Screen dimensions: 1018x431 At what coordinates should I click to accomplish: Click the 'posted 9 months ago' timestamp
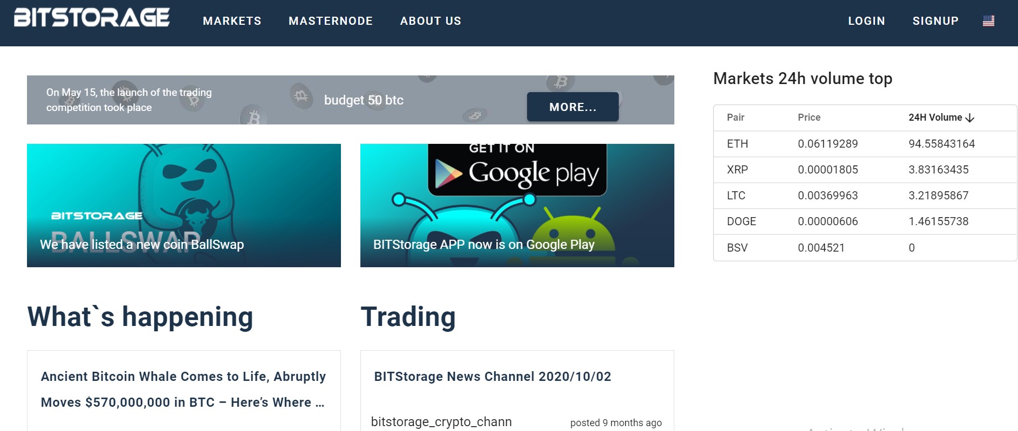click(616, 423)
